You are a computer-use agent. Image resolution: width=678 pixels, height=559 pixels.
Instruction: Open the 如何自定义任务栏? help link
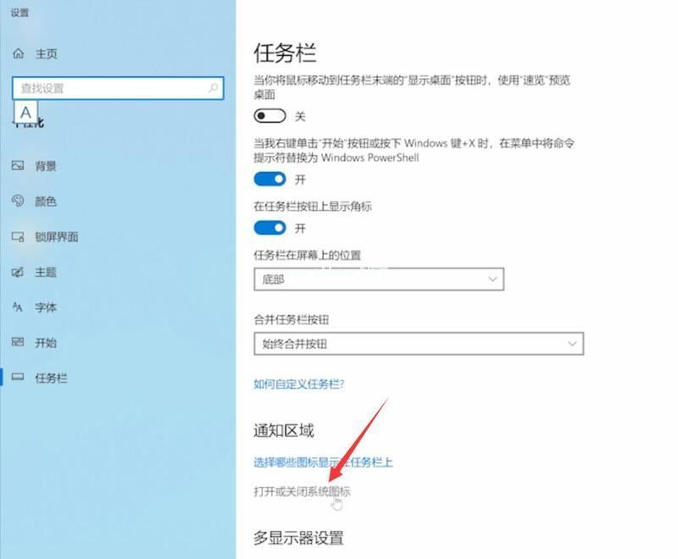pyautogui.click(x=299, y=384)
